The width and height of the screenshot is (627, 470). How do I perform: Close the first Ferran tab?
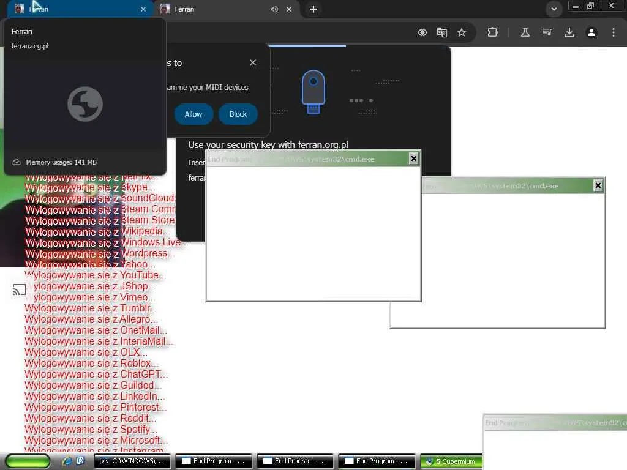[143, 9]
